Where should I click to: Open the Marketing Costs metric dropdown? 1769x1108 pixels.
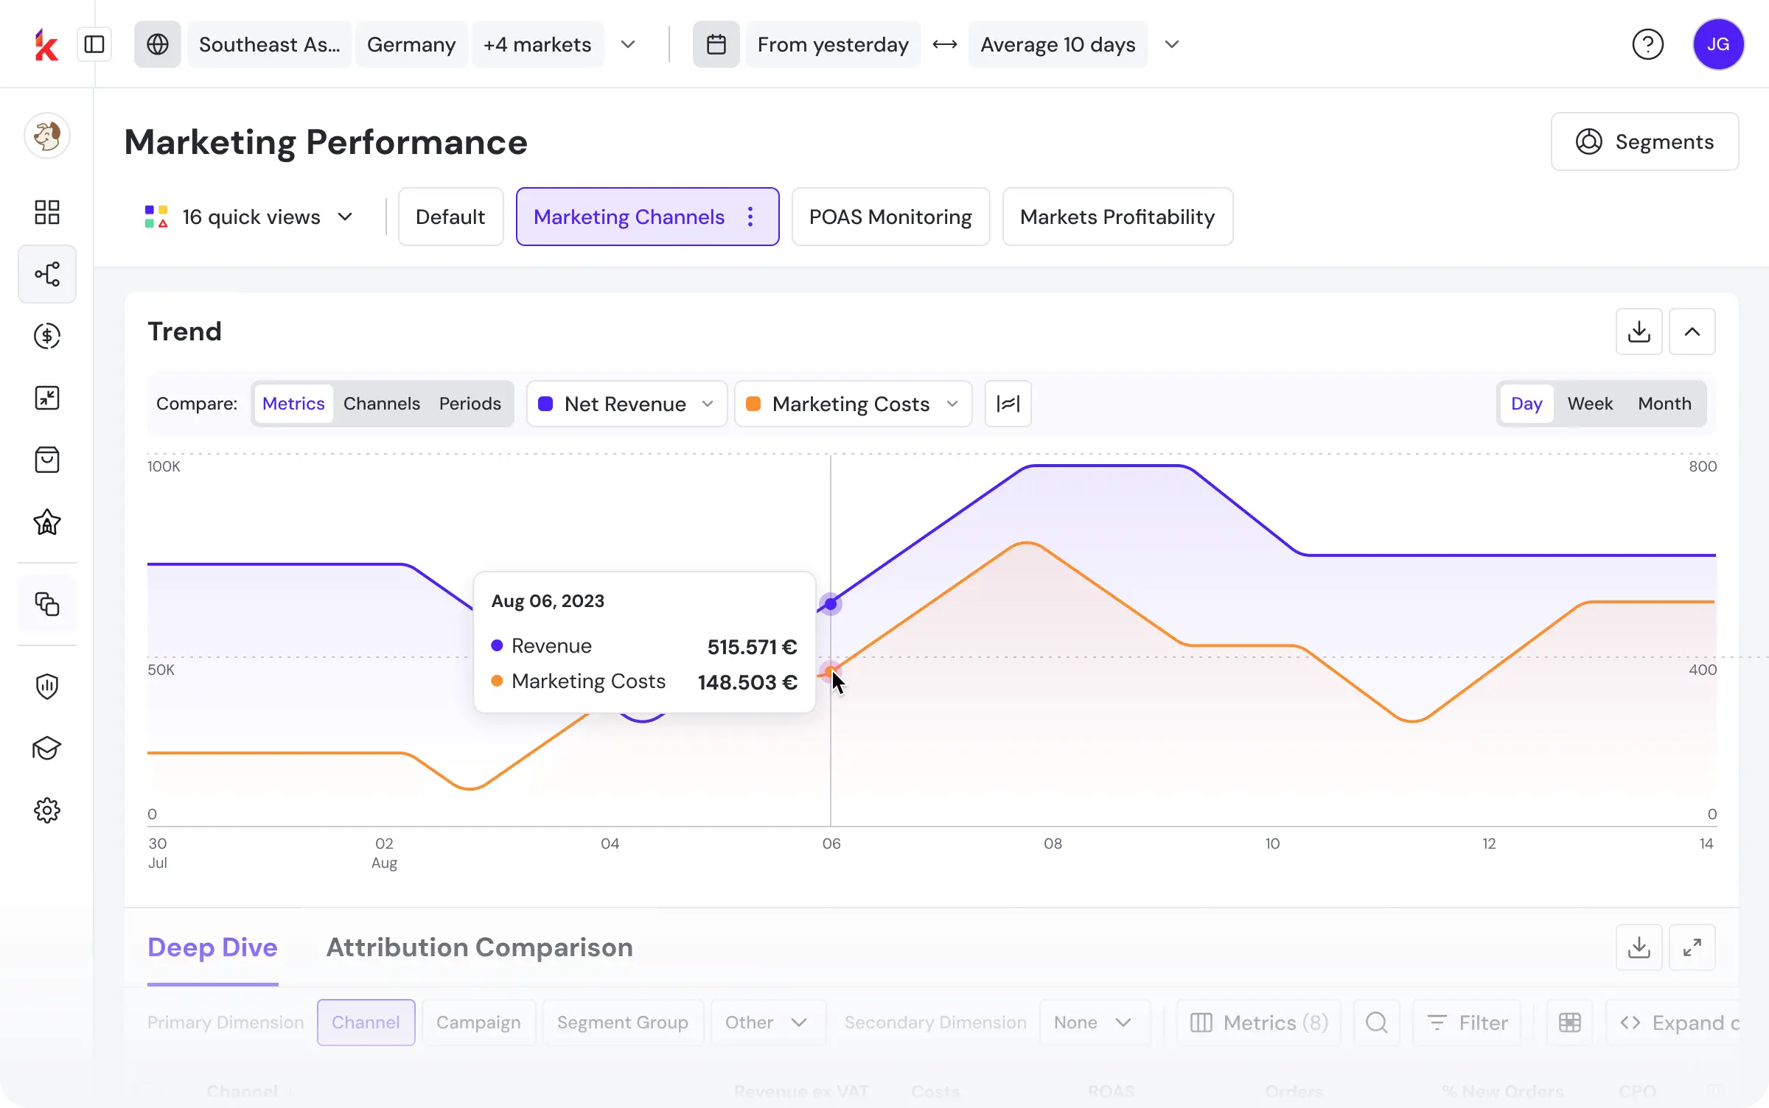(x=853, y=404)
